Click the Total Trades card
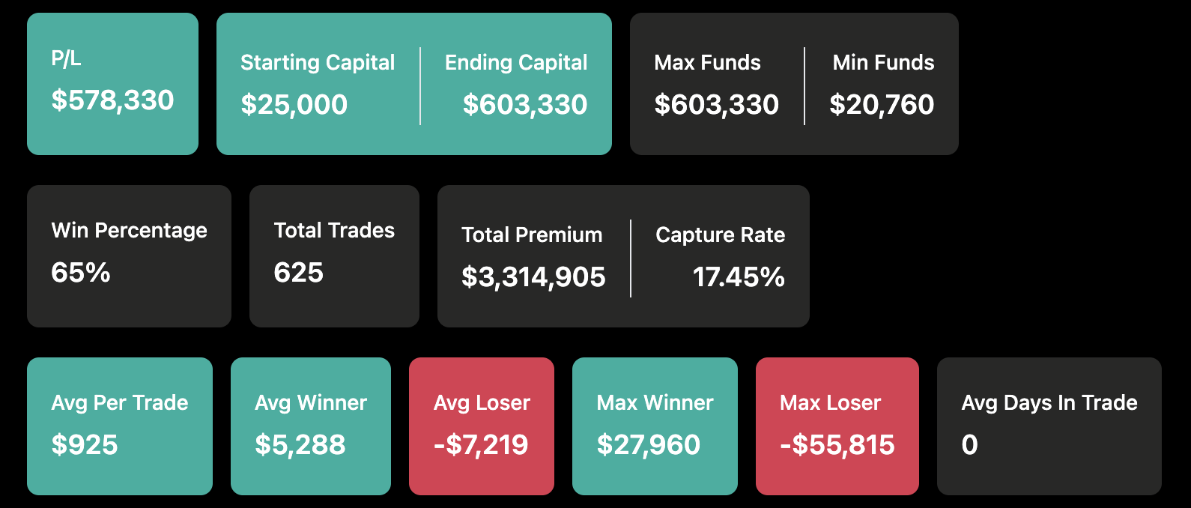The width and height of the screenshot is (1191, 508). point(334,255)
